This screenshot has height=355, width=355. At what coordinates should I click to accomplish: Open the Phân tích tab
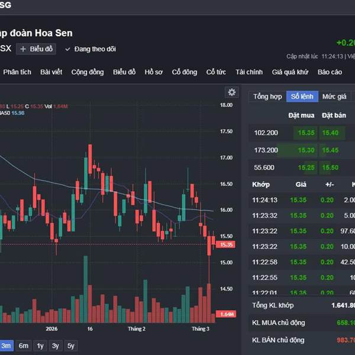click(x=17, y=72)
